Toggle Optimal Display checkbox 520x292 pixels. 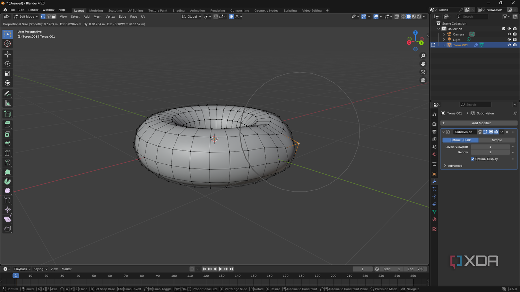[473, 159]
